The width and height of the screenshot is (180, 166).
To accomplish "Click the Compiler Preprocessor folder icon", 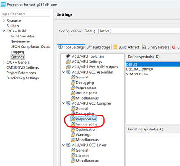I will click(73, 119).
